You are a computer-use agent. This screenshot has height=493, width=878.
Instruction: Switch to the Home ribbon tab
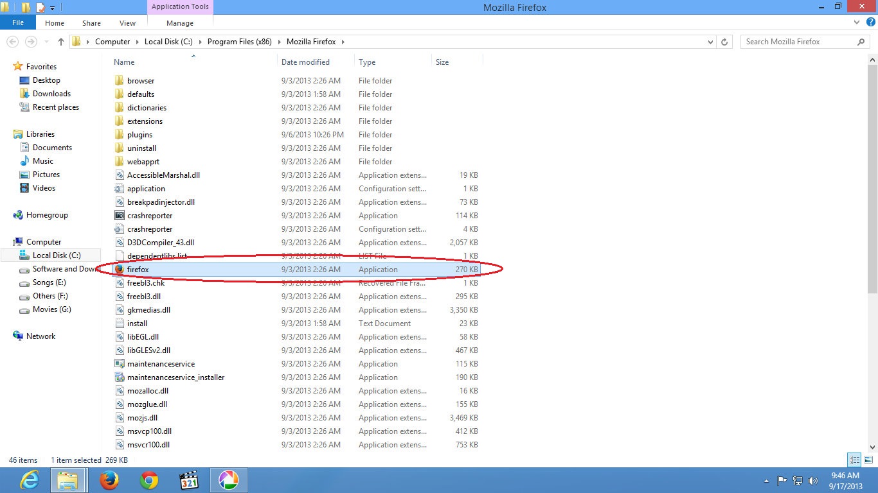tap(55, 23)
